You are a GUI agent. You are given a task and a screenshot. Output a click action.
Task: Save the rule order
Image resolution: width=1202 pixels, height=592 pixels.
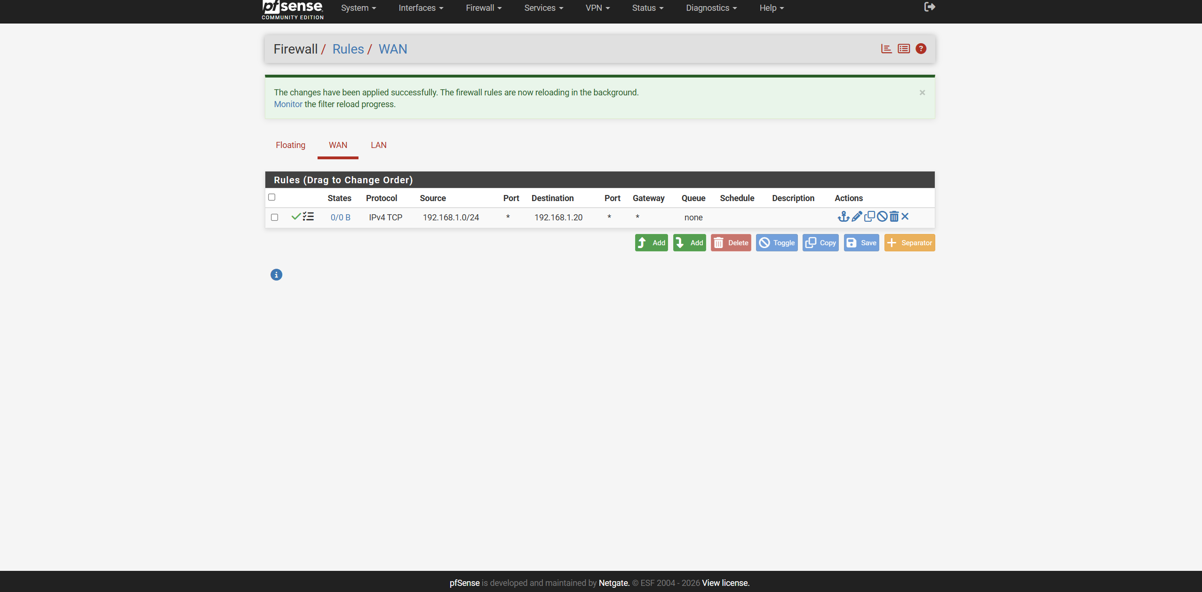point(861,243)
